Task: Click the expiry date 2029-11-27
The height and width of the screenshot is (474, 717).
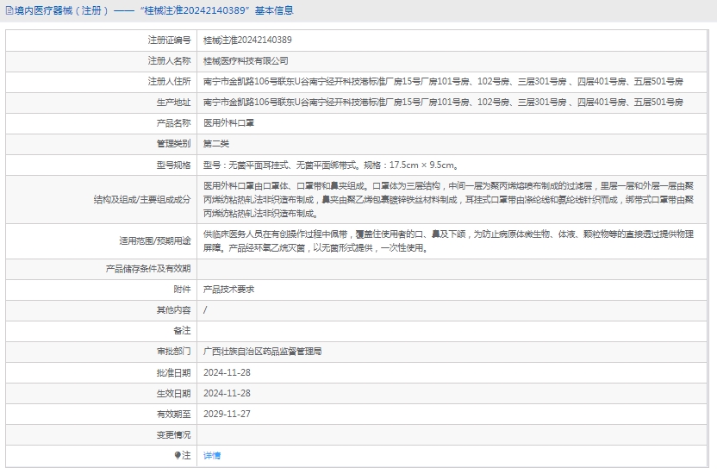Action: [x=227, y=414]
